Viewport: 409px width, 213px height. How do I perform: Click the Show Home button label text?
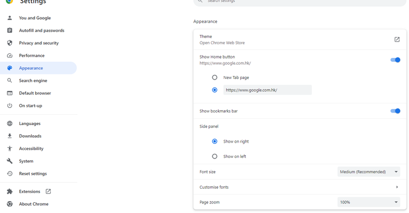pos(217,57)
